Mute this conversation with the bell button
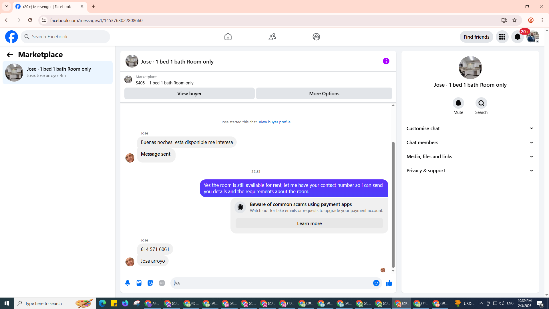Viewport: 549px width, 309px height. click(458, 103)
